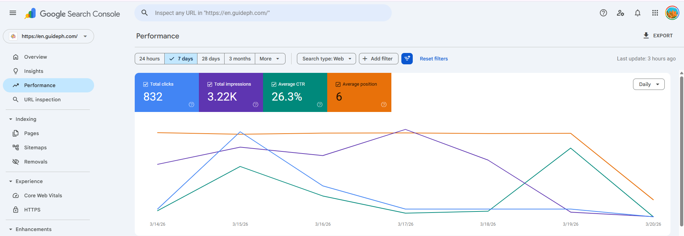Select the 28 days range
684x236 pixels.
coord(211,59)
